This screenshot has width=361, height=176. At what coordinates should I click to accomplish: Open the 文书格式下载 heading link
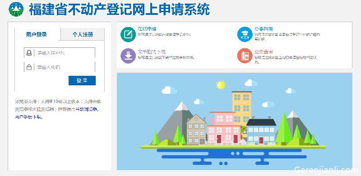pos(152,51)
